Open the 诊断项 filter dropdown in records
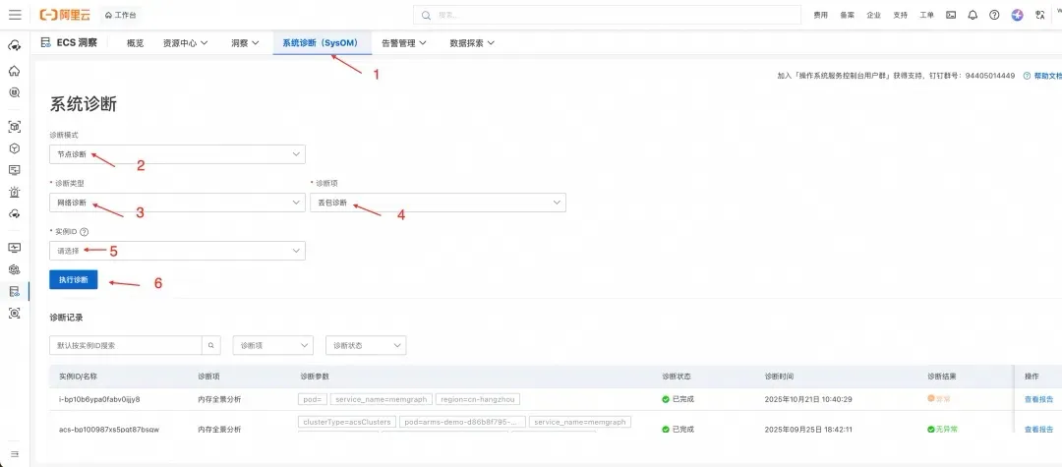The image size is (1062, 467). tap(273, 345)
